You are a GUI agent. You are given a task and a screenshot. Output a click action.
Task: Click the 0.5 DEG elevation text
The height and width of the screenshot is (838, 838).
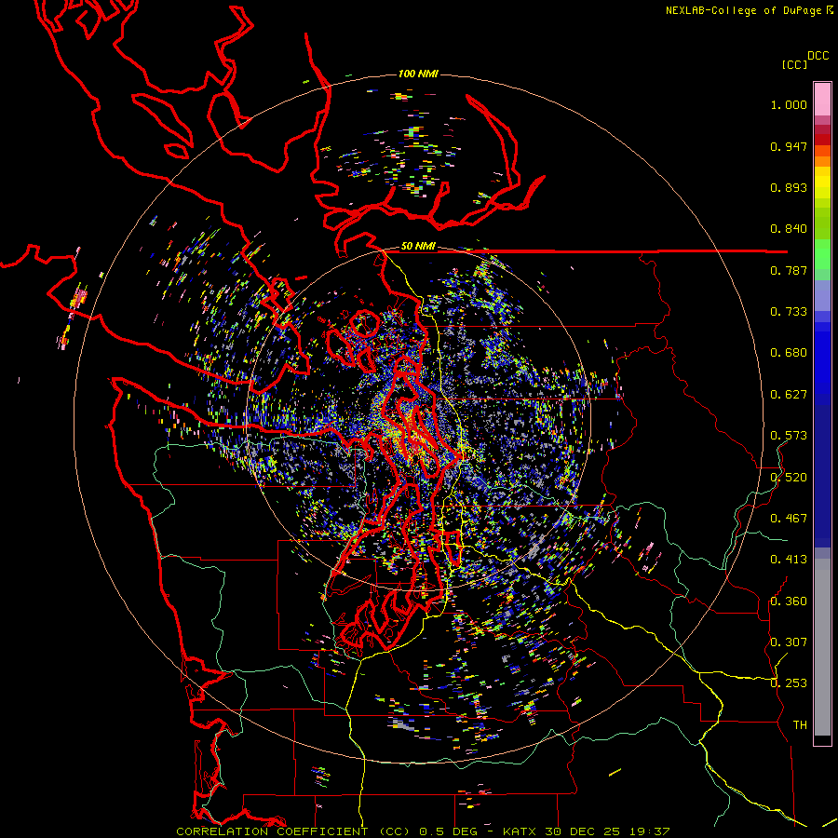[x=448, y=831]
